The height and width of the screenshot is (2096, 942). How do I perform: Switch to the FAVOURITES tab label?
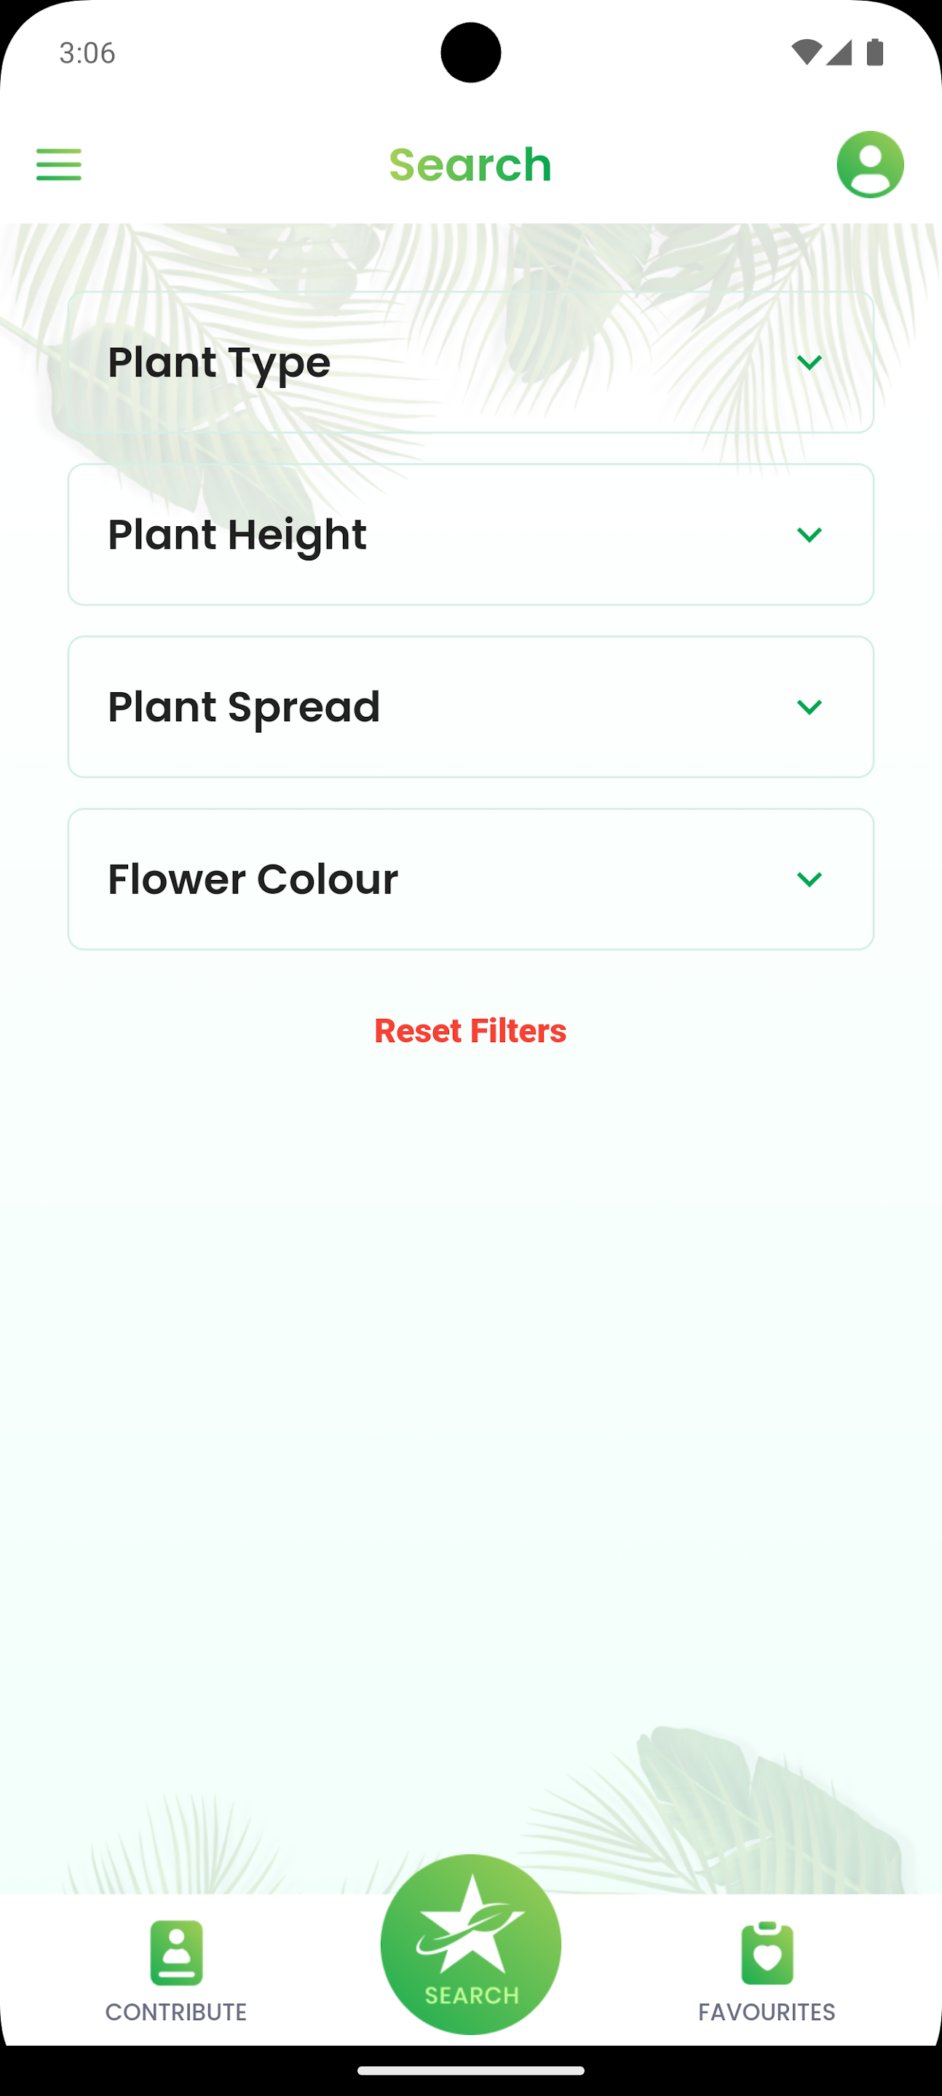pos(766,2012)
